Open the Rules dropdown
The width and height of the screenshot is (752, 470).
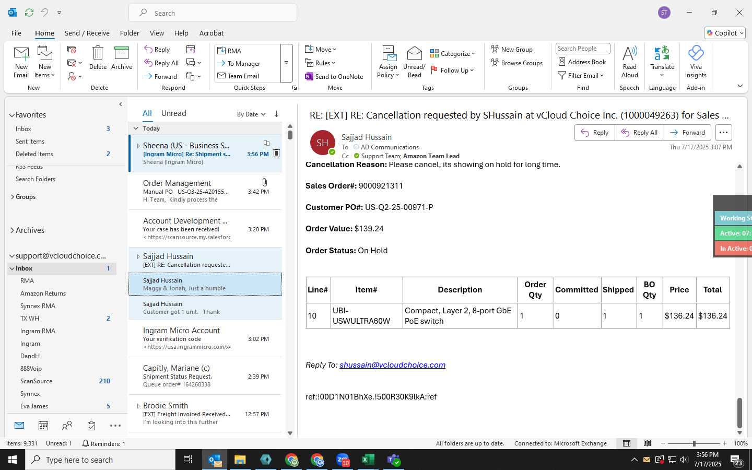tap(320, 63)
